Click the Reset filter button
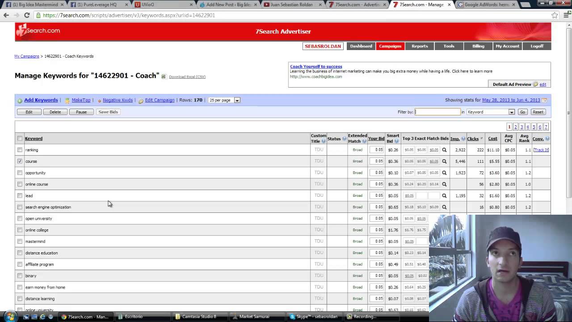The height and width of the screenshot is (322, 572). click(x=538, y=112)
